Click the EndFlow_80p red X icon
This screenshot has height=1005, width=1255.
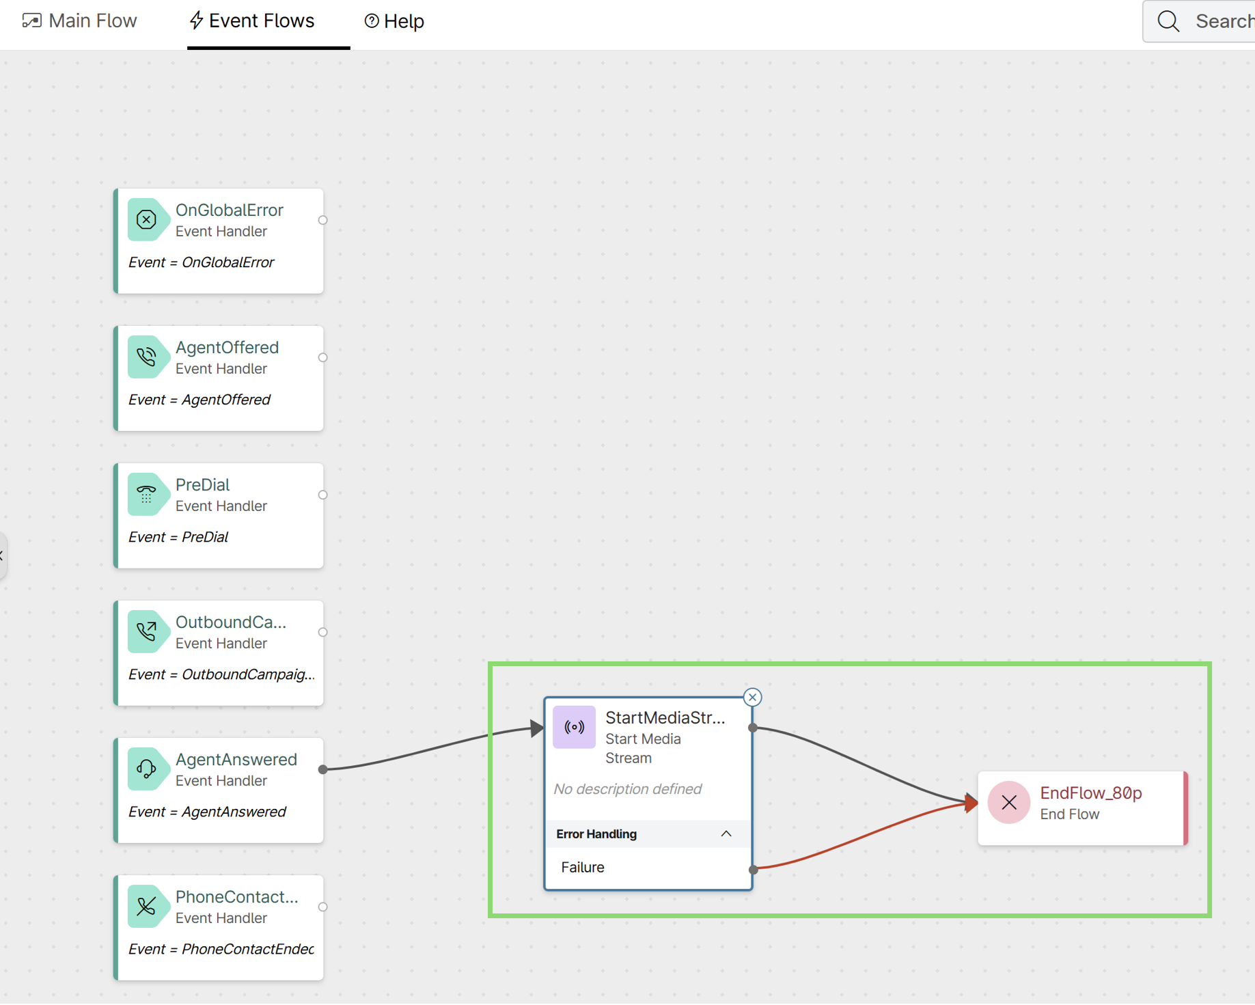pos(1008,803)
